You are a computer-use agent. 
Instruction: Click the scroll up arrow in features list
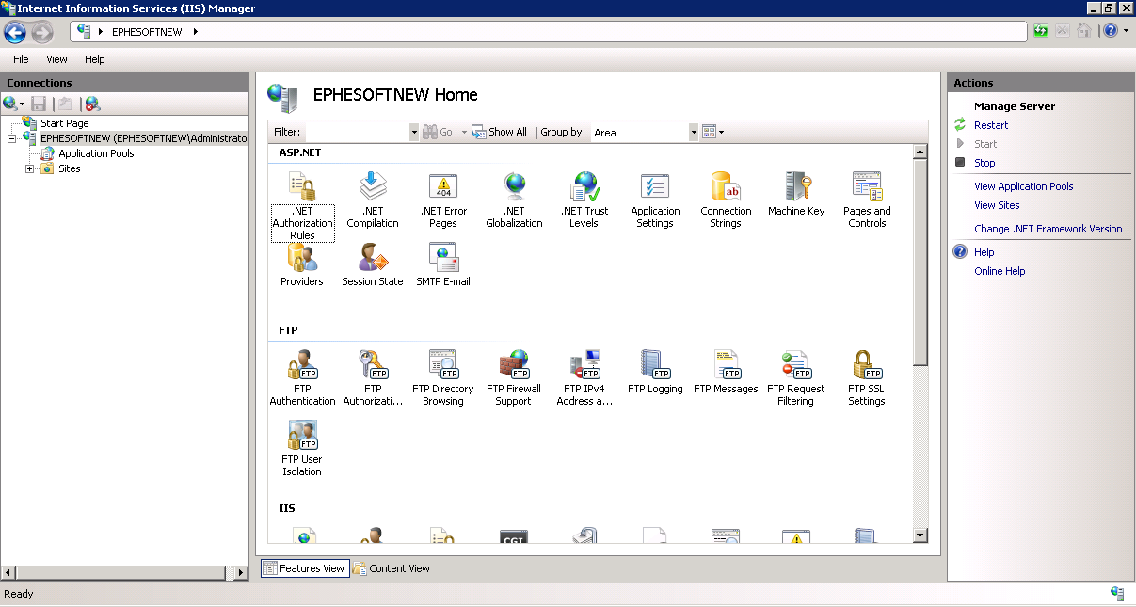pyautogui.click(x=920, y=152)
